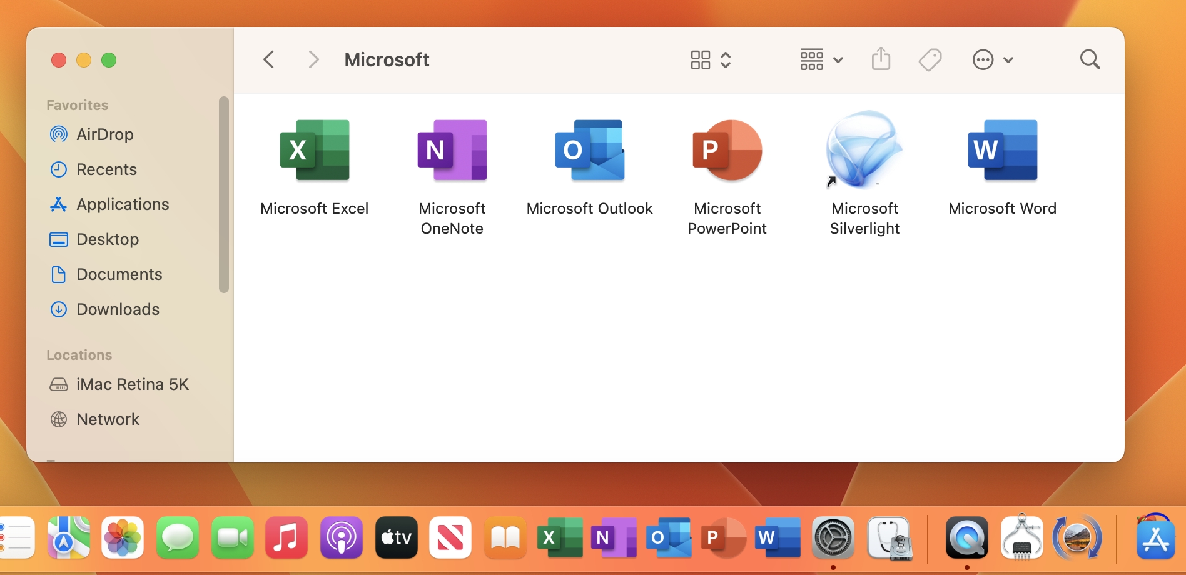Viewport: 1186px width, 575px height.
Task: Launch OneNote from the Dock
Action: [614, 537]
